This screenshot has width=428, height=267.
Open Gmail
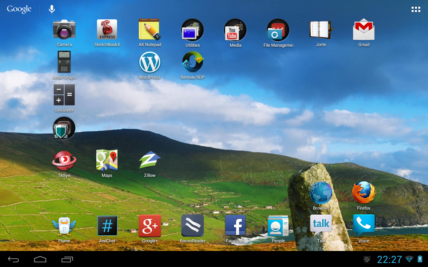coord(364,33)
